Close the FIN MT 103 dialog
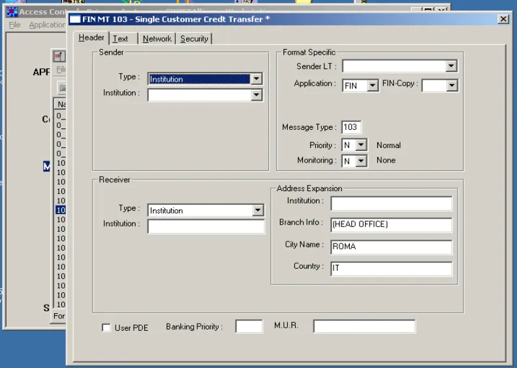 503,20
